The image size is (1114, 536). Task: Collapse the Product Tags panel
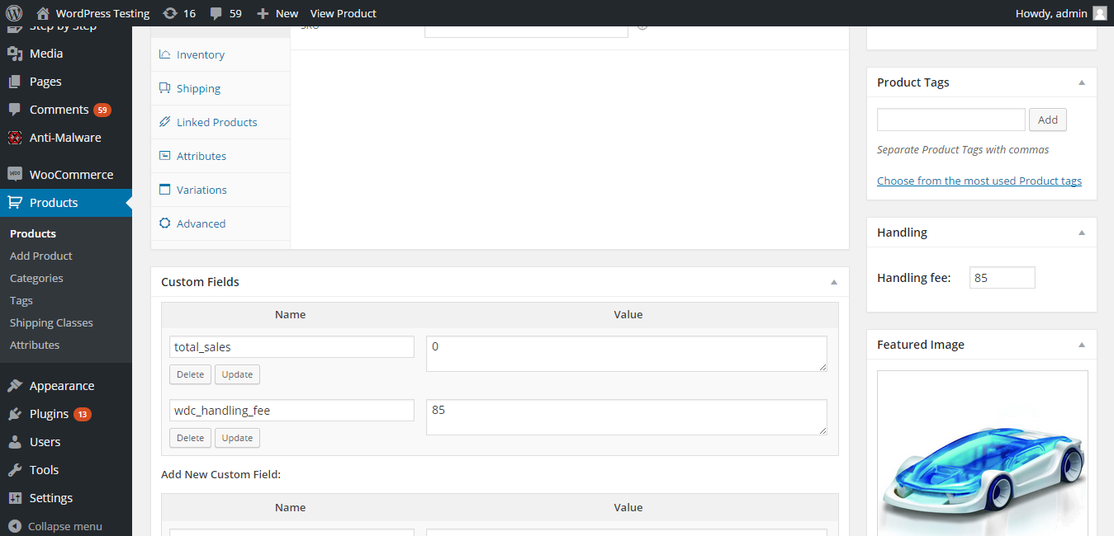tap(1082, 82)
